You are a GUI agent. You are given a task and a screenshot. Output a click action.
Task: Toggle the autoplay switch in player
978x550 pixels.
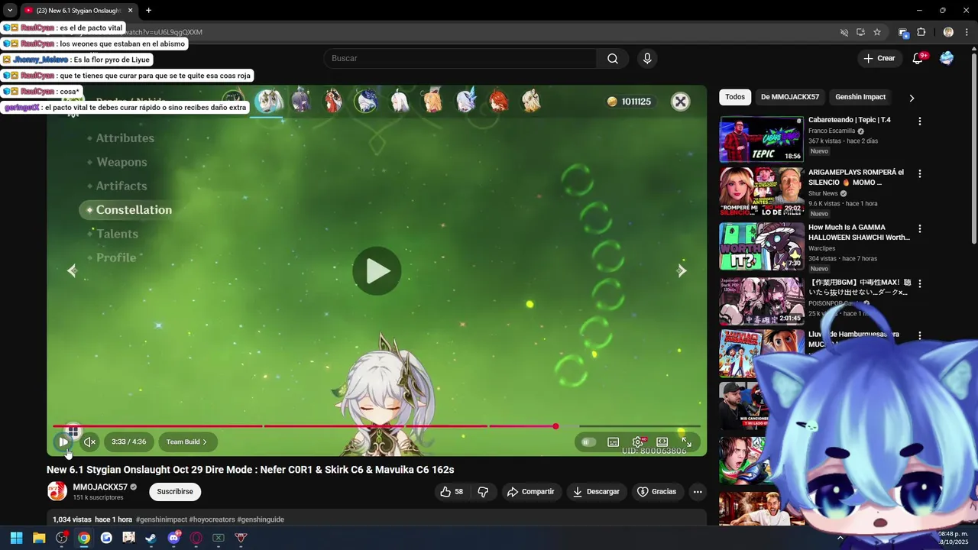coord(588,442)
